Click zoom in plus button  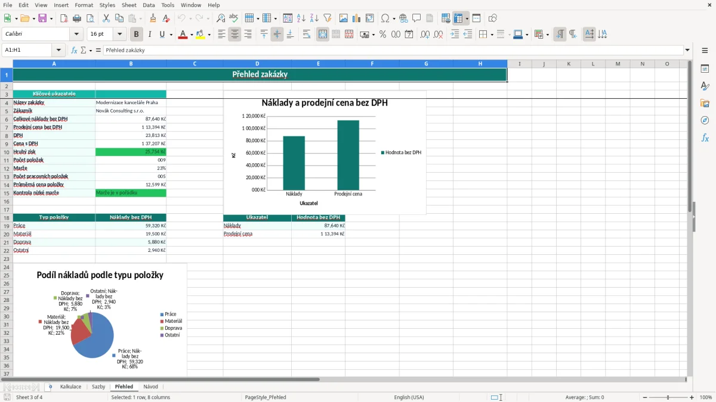click(x=692, y=397)
